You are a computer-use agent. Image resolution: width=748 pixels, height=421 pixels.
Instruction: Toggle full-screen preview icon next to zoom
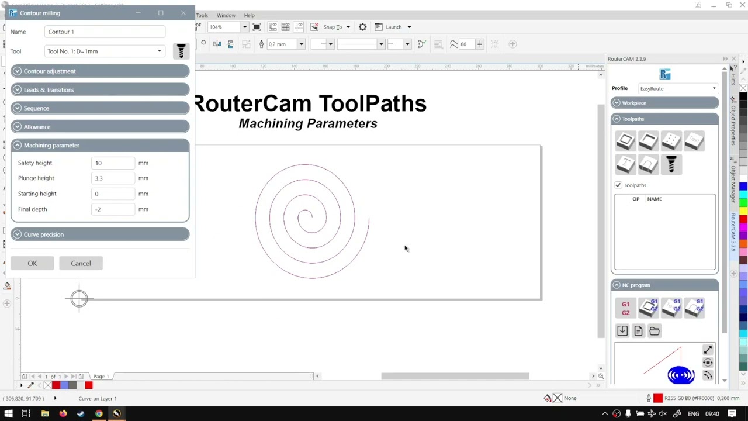tap(257, 27)
